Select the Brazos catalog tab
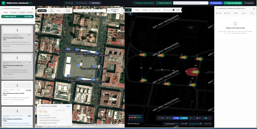The height and width of the screenshot is (129, 257). (x=14, y=12)
